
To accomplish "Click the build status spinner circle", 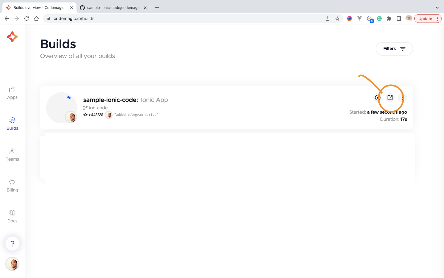I will coord(62,107).
